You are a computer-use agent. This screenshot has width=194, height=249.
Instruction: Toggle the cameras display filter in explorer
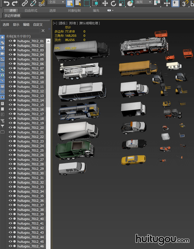click(x=3, y=53)
